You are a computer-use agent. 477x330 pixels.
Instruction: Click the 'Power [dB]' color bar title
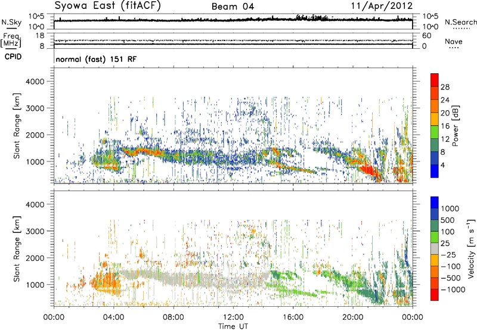tap(456, 126)
